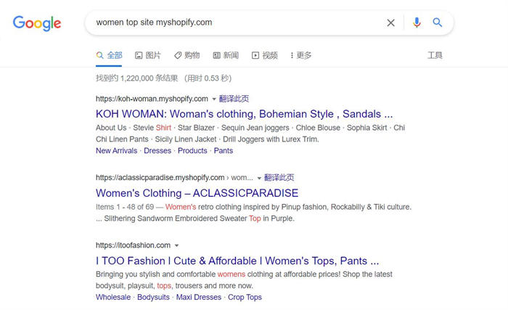Open the 新闻 news tab

click(226, 55)
